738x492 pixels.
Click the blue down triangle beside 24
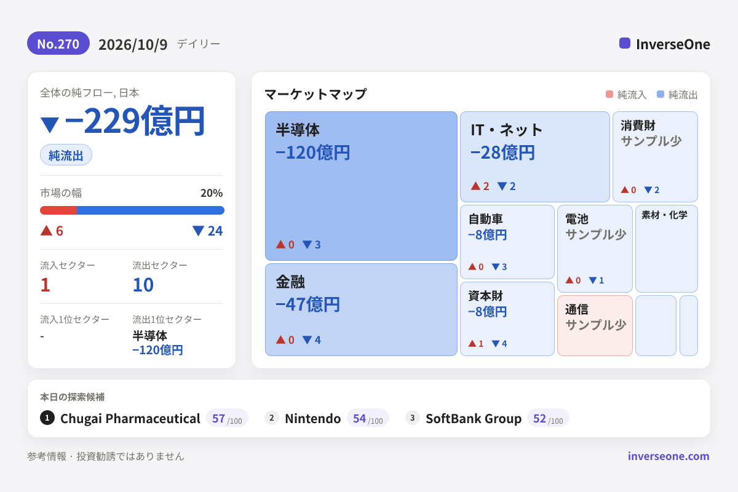click(x=198, y=231)
